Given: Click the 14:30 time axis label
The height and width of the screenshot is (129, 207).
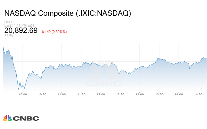Looking at the screenshot, I should 198,94.
